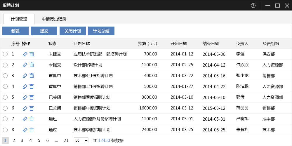Click the 计划总结 button
The image size is (292, 146).
pyautogui.click(x=101, y=31)
